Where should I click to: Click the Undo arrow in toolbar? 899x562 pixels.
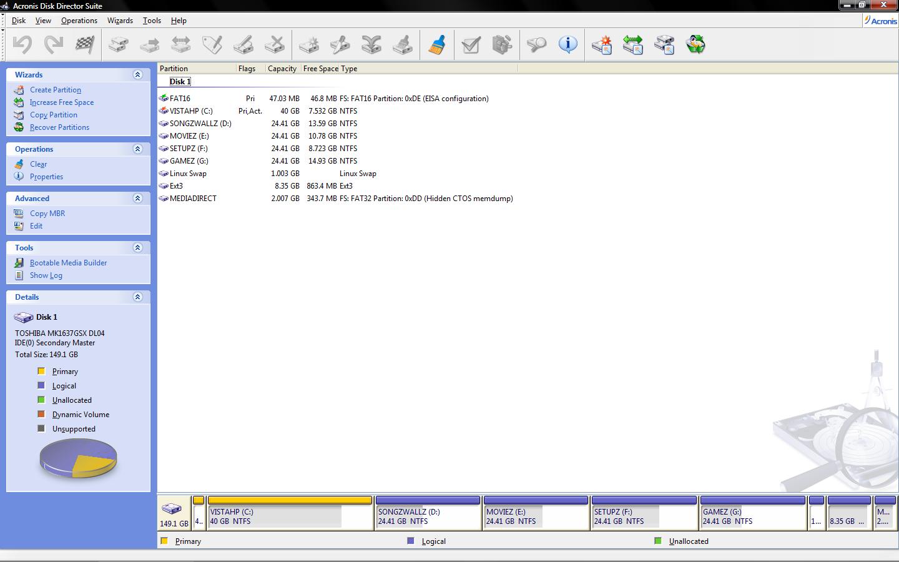(x=22, y=44)
